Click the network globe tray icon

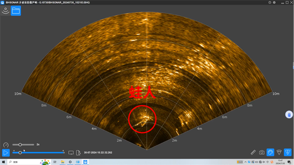pos(260,162)
